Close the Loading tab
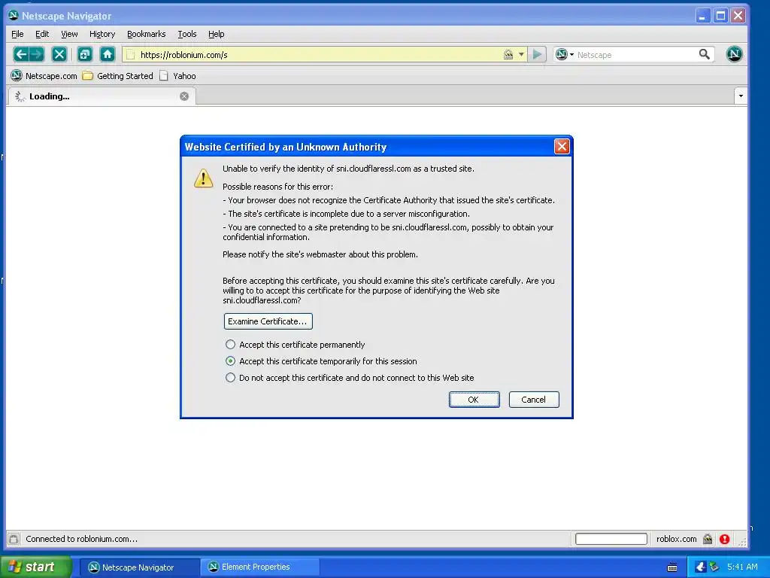 184,96
